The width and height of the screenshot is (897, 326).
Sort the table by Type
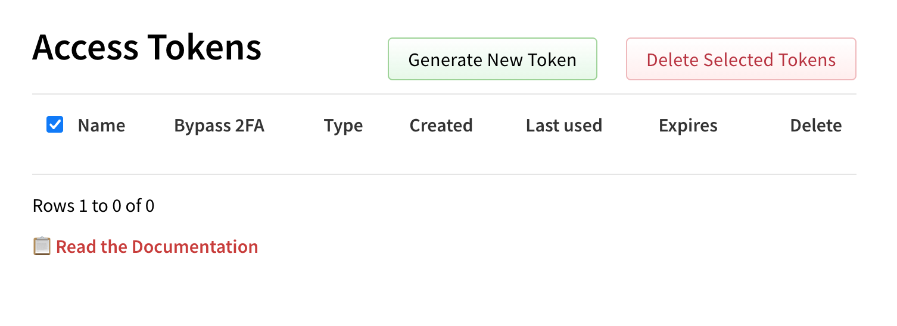coord(343,126)
